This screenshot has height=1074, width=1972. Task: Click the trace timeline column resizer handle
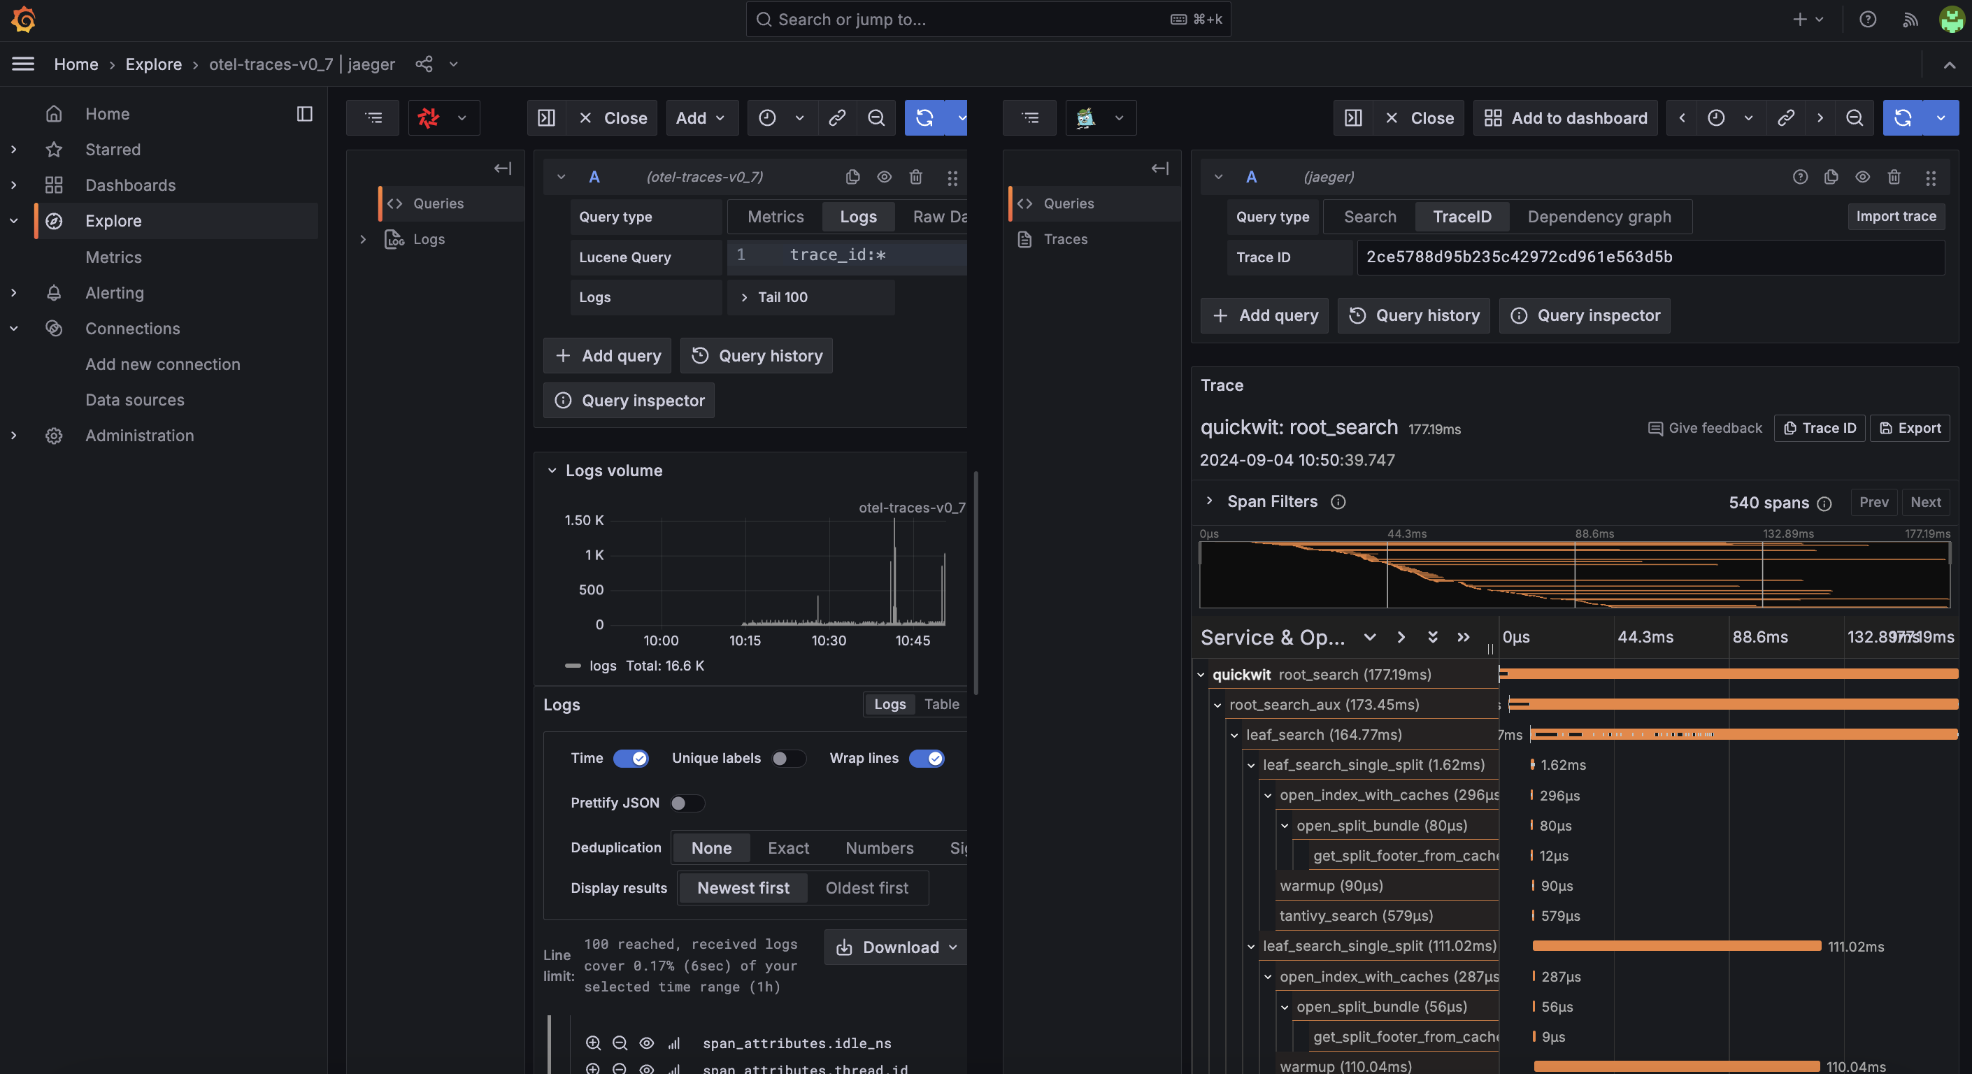(1489, 649)
